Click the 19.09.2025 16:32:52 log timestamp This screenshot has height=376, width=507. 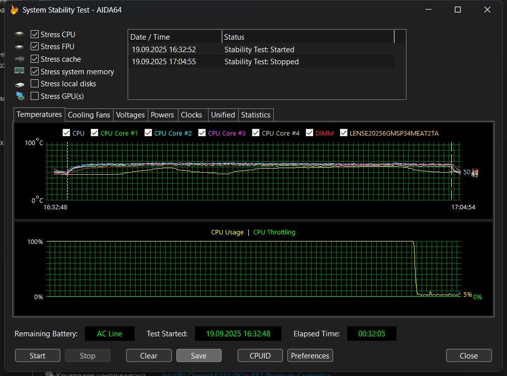pos(164,49)
